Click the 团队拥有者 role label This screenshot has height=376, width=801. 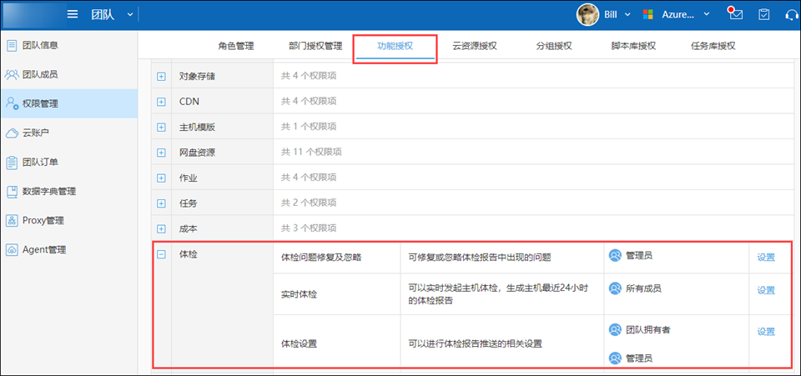648,329
